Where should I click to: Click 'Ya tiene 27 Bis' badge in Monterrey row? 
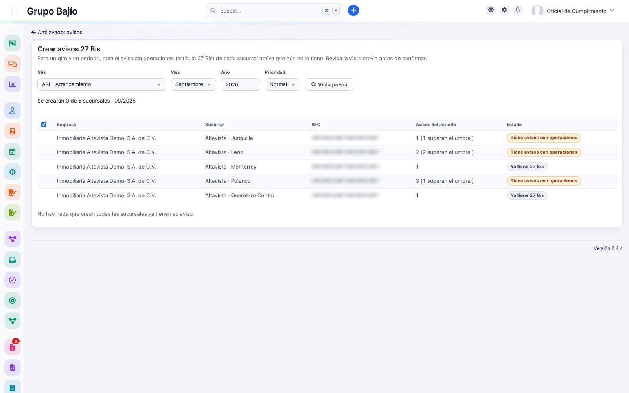527,167
